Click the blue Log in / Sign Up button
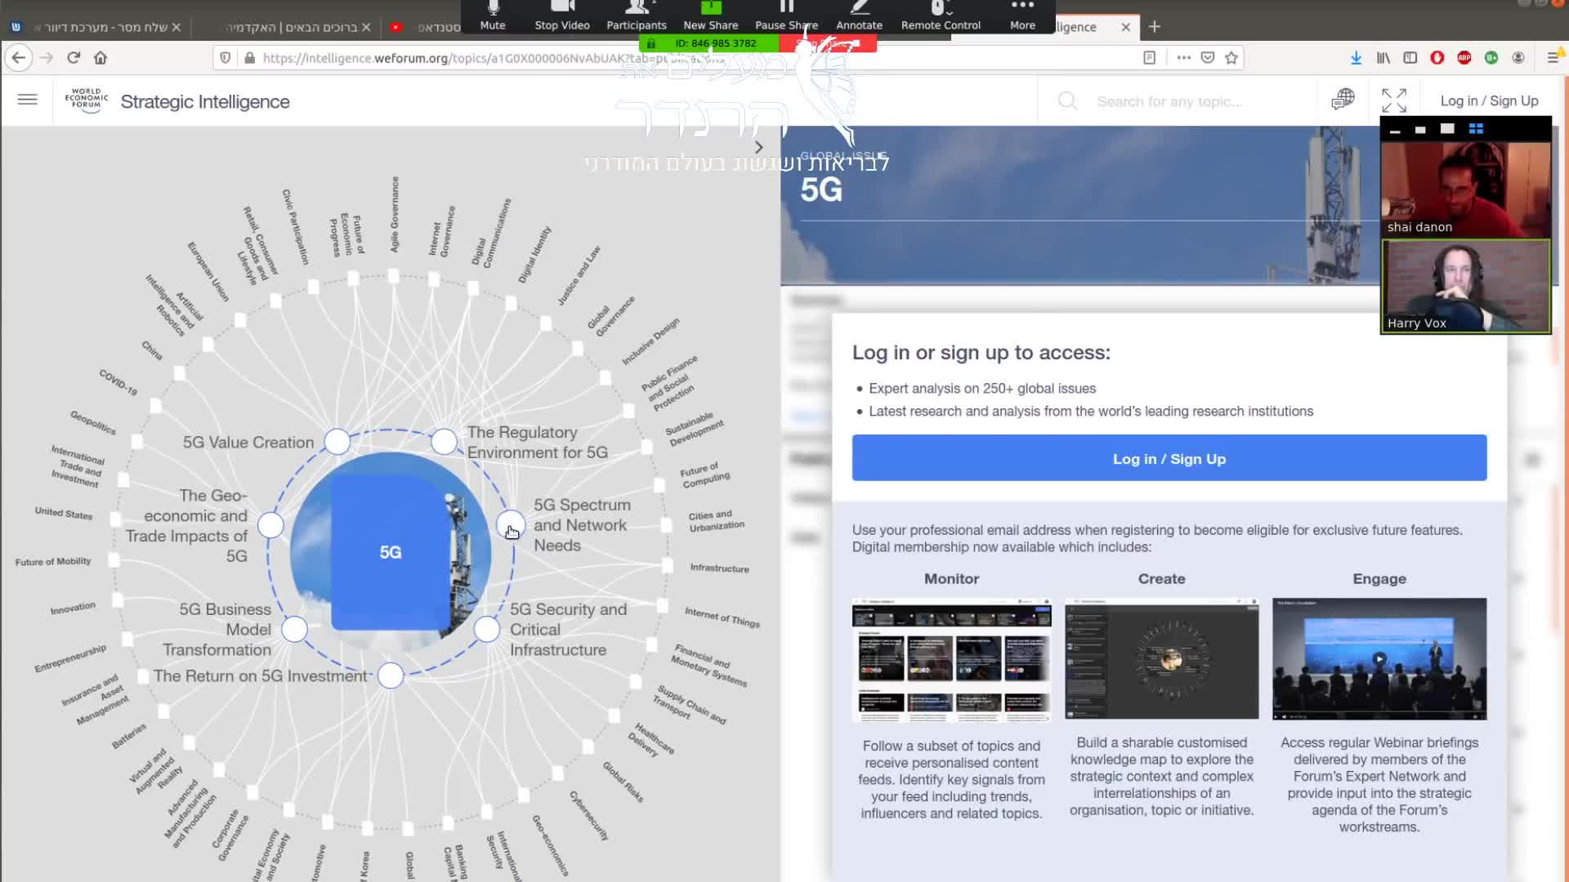Viewport: 1569px width, 882px height. tap(1169, 458)
